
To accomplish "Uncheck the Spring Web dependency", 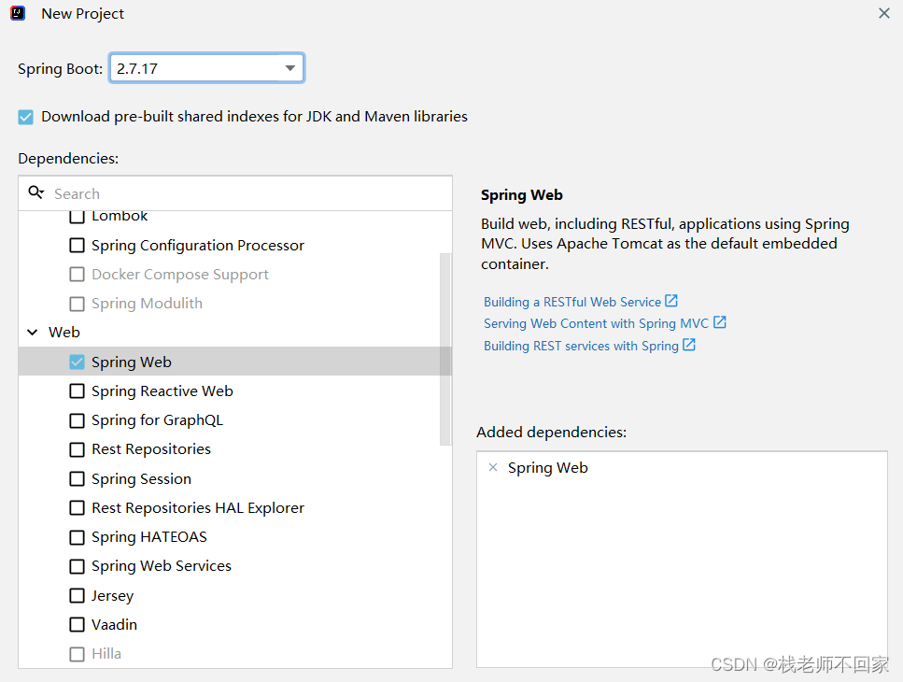I will [77, 362].
